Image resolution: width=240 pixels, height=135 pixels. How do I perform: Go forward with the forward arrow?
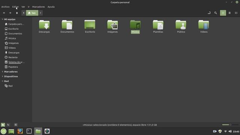(x=10, y=13)
